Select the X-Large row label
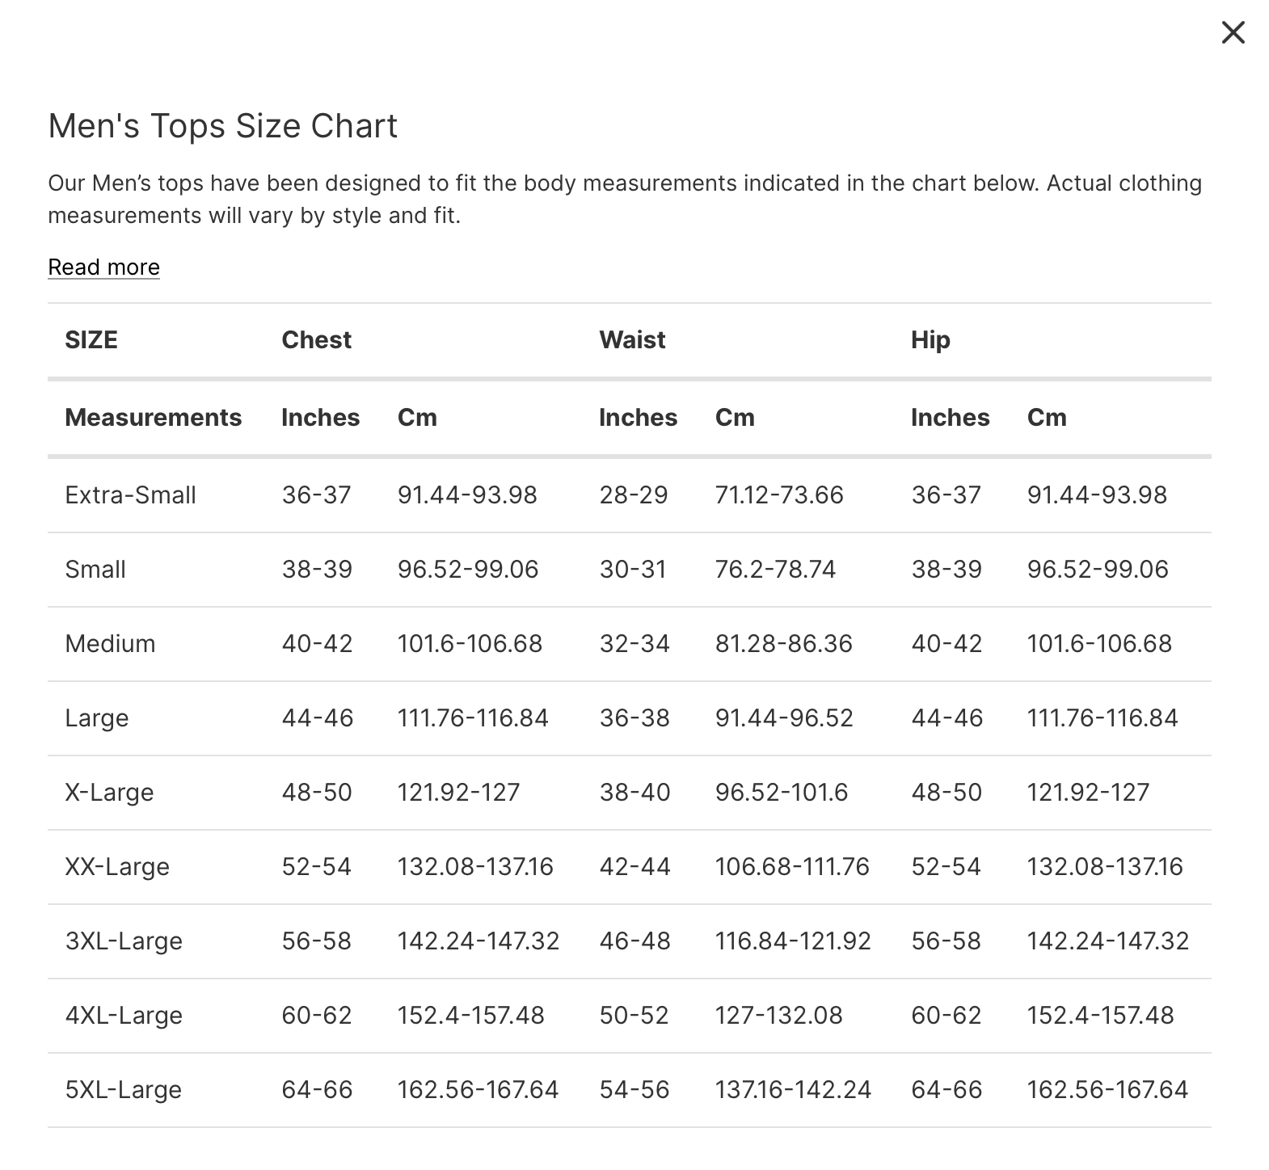 109,793
